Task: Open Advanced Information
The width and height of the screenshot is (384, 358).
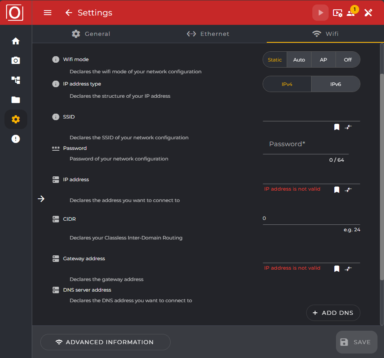Action: (x=105, y=342)
